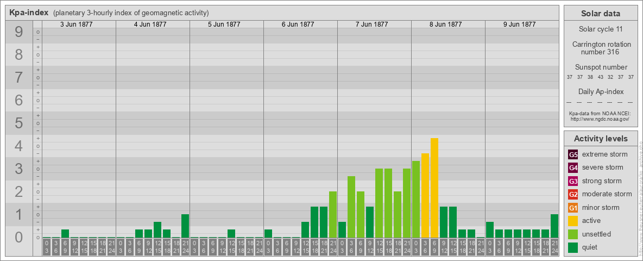Select the dark green quiet legend swatch
Viewport: 643px width, 261px height.
(573, 247)
